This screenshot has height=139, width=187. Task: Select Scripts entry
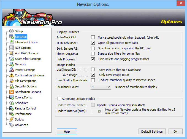[19, 119]
